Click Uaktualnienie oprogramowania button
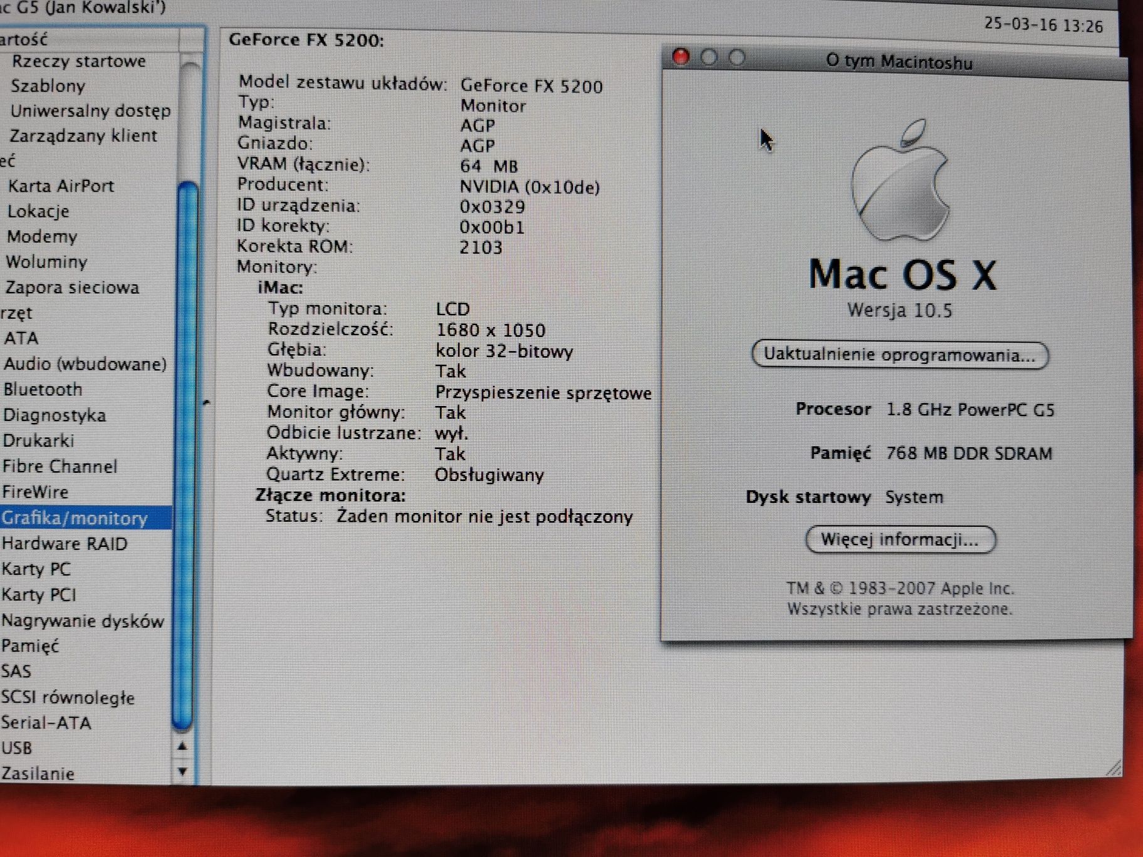 (x=900, y=355)
